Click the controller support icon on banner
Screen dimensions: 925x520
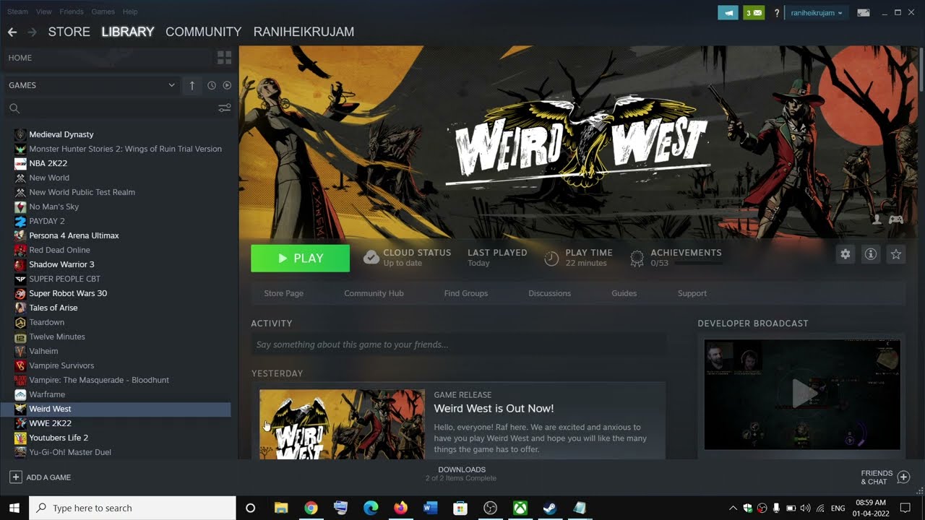[896, 220]
